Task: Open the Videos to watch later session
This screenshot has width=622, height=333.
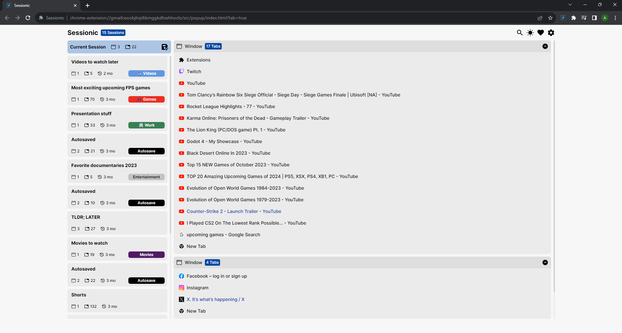Action: (117, 68)
